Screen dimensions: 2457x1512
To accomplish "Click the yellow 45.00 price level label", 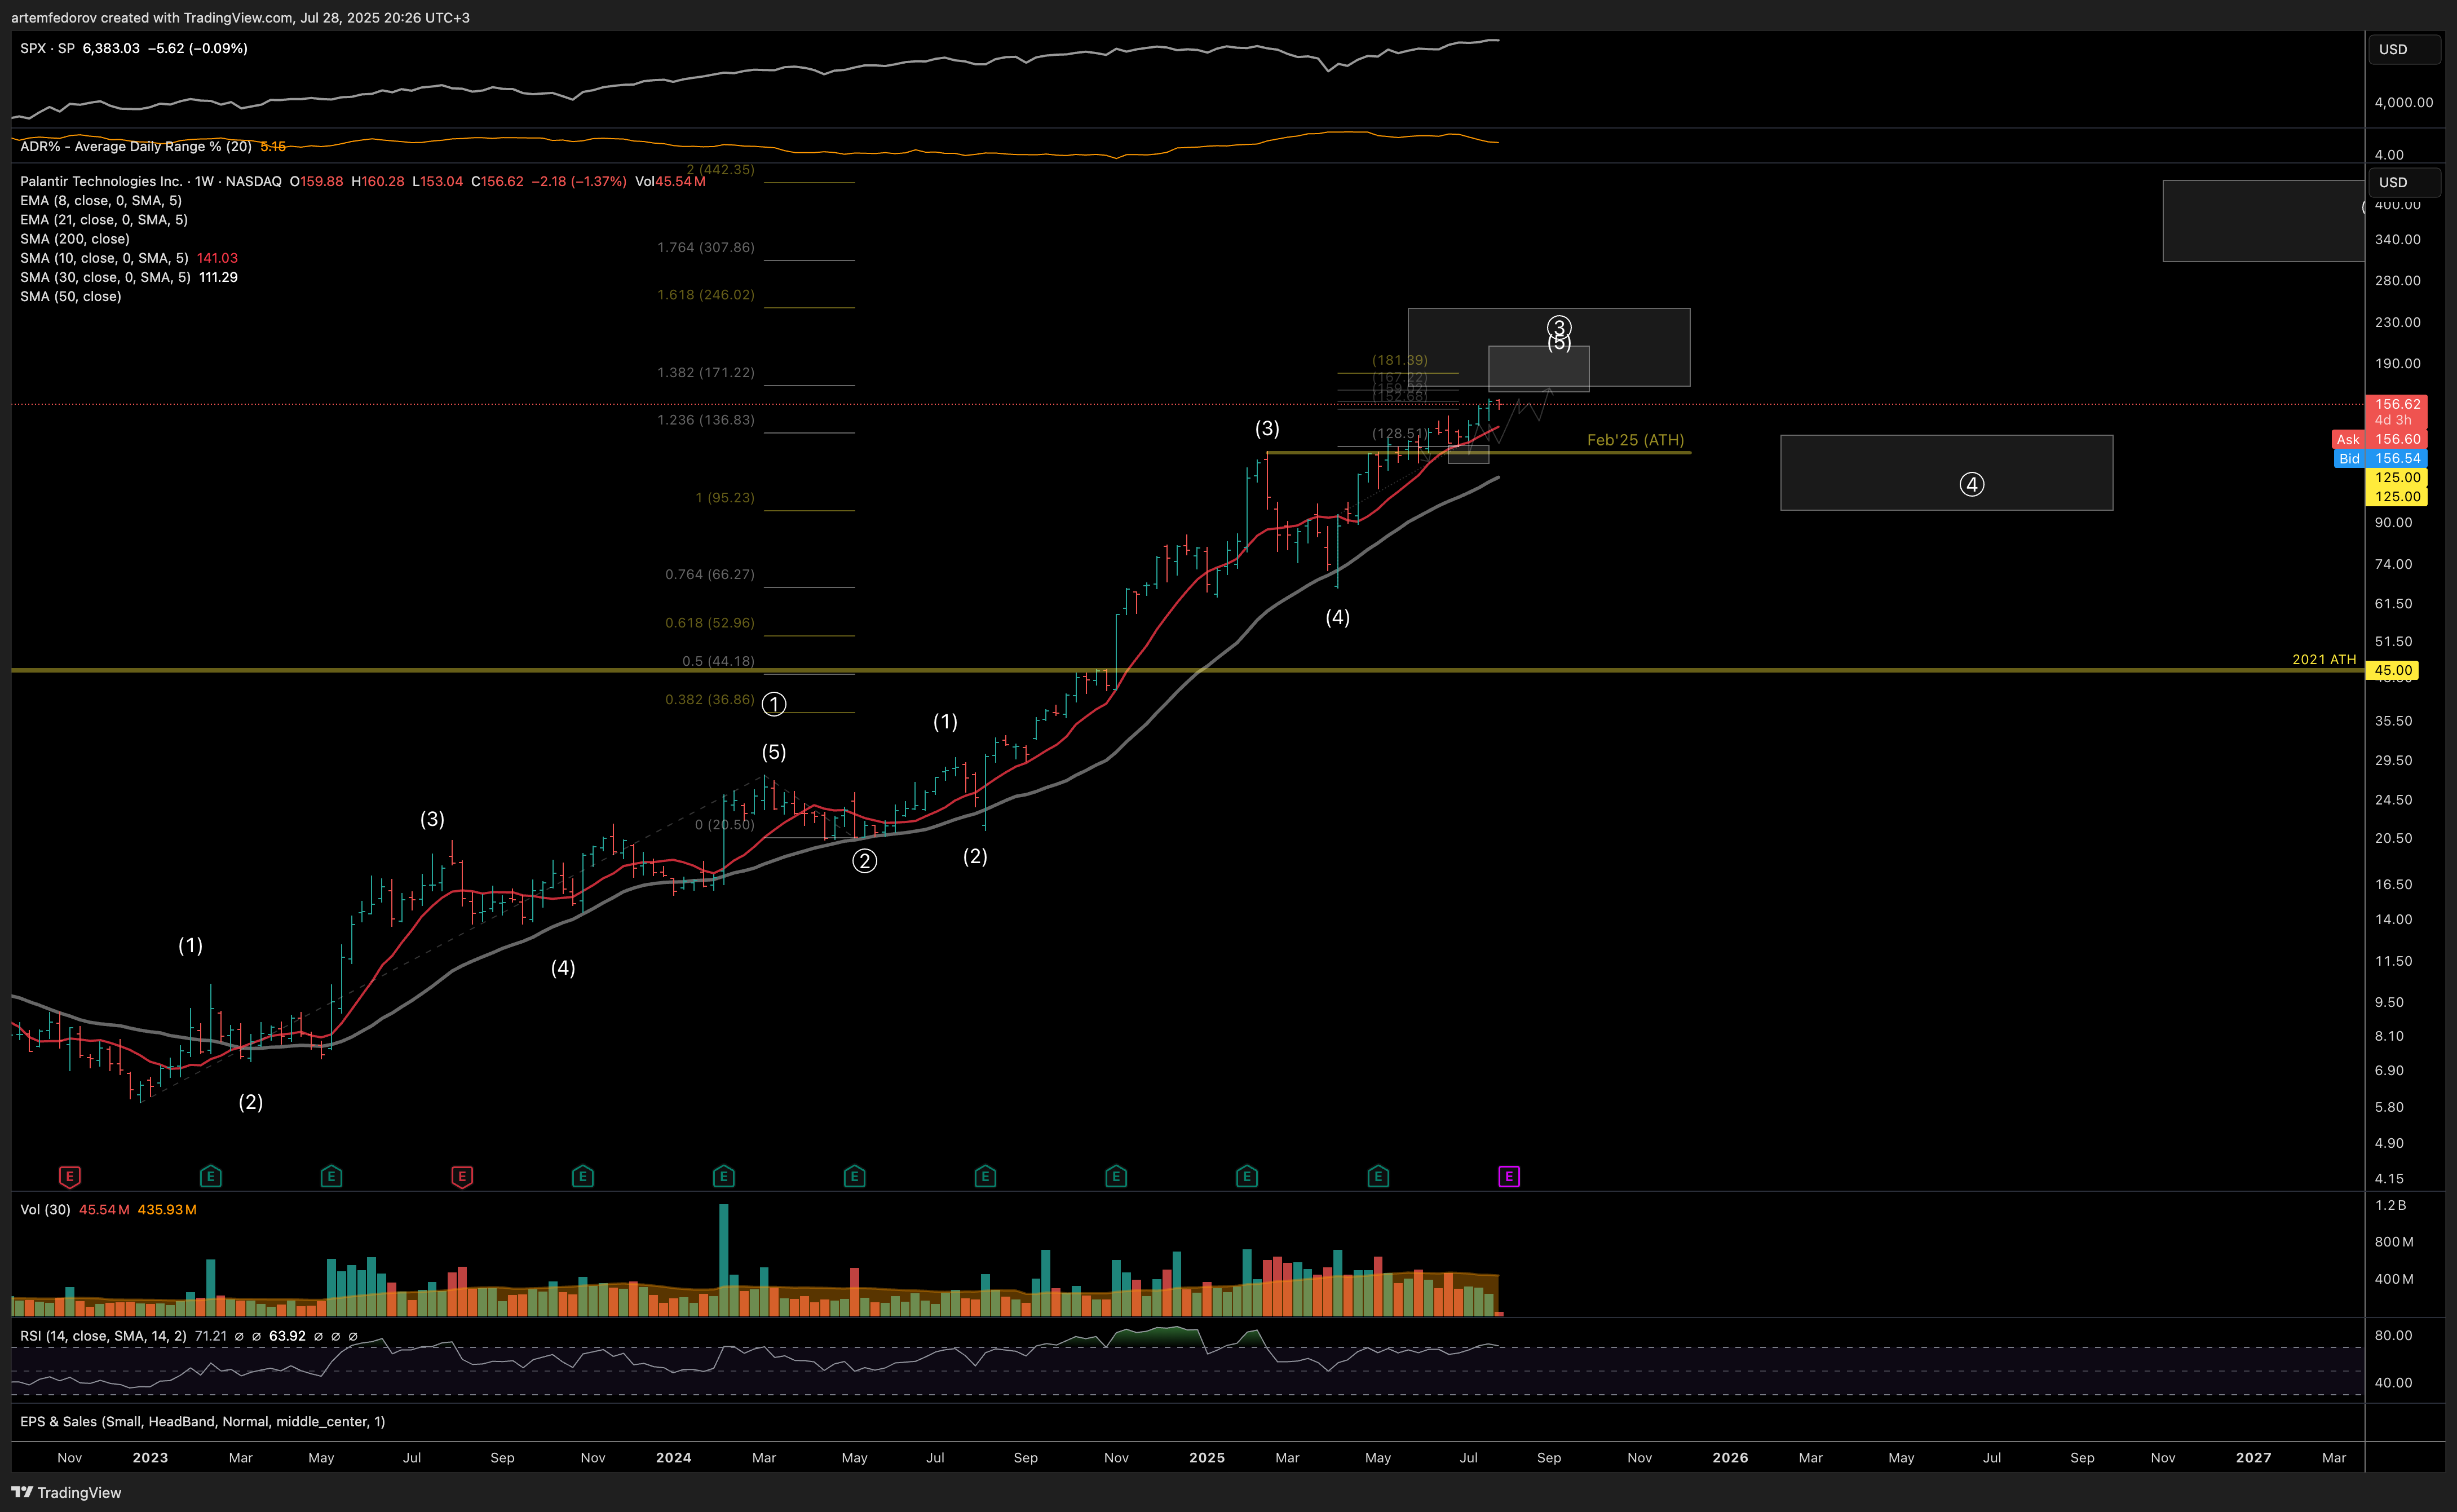I will pos(2392,670).
